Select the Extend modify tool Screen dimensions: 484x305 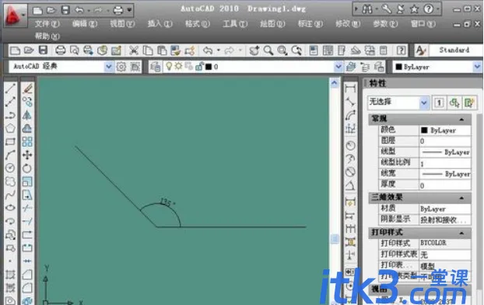pyautogui.click(x=27, y=221)
